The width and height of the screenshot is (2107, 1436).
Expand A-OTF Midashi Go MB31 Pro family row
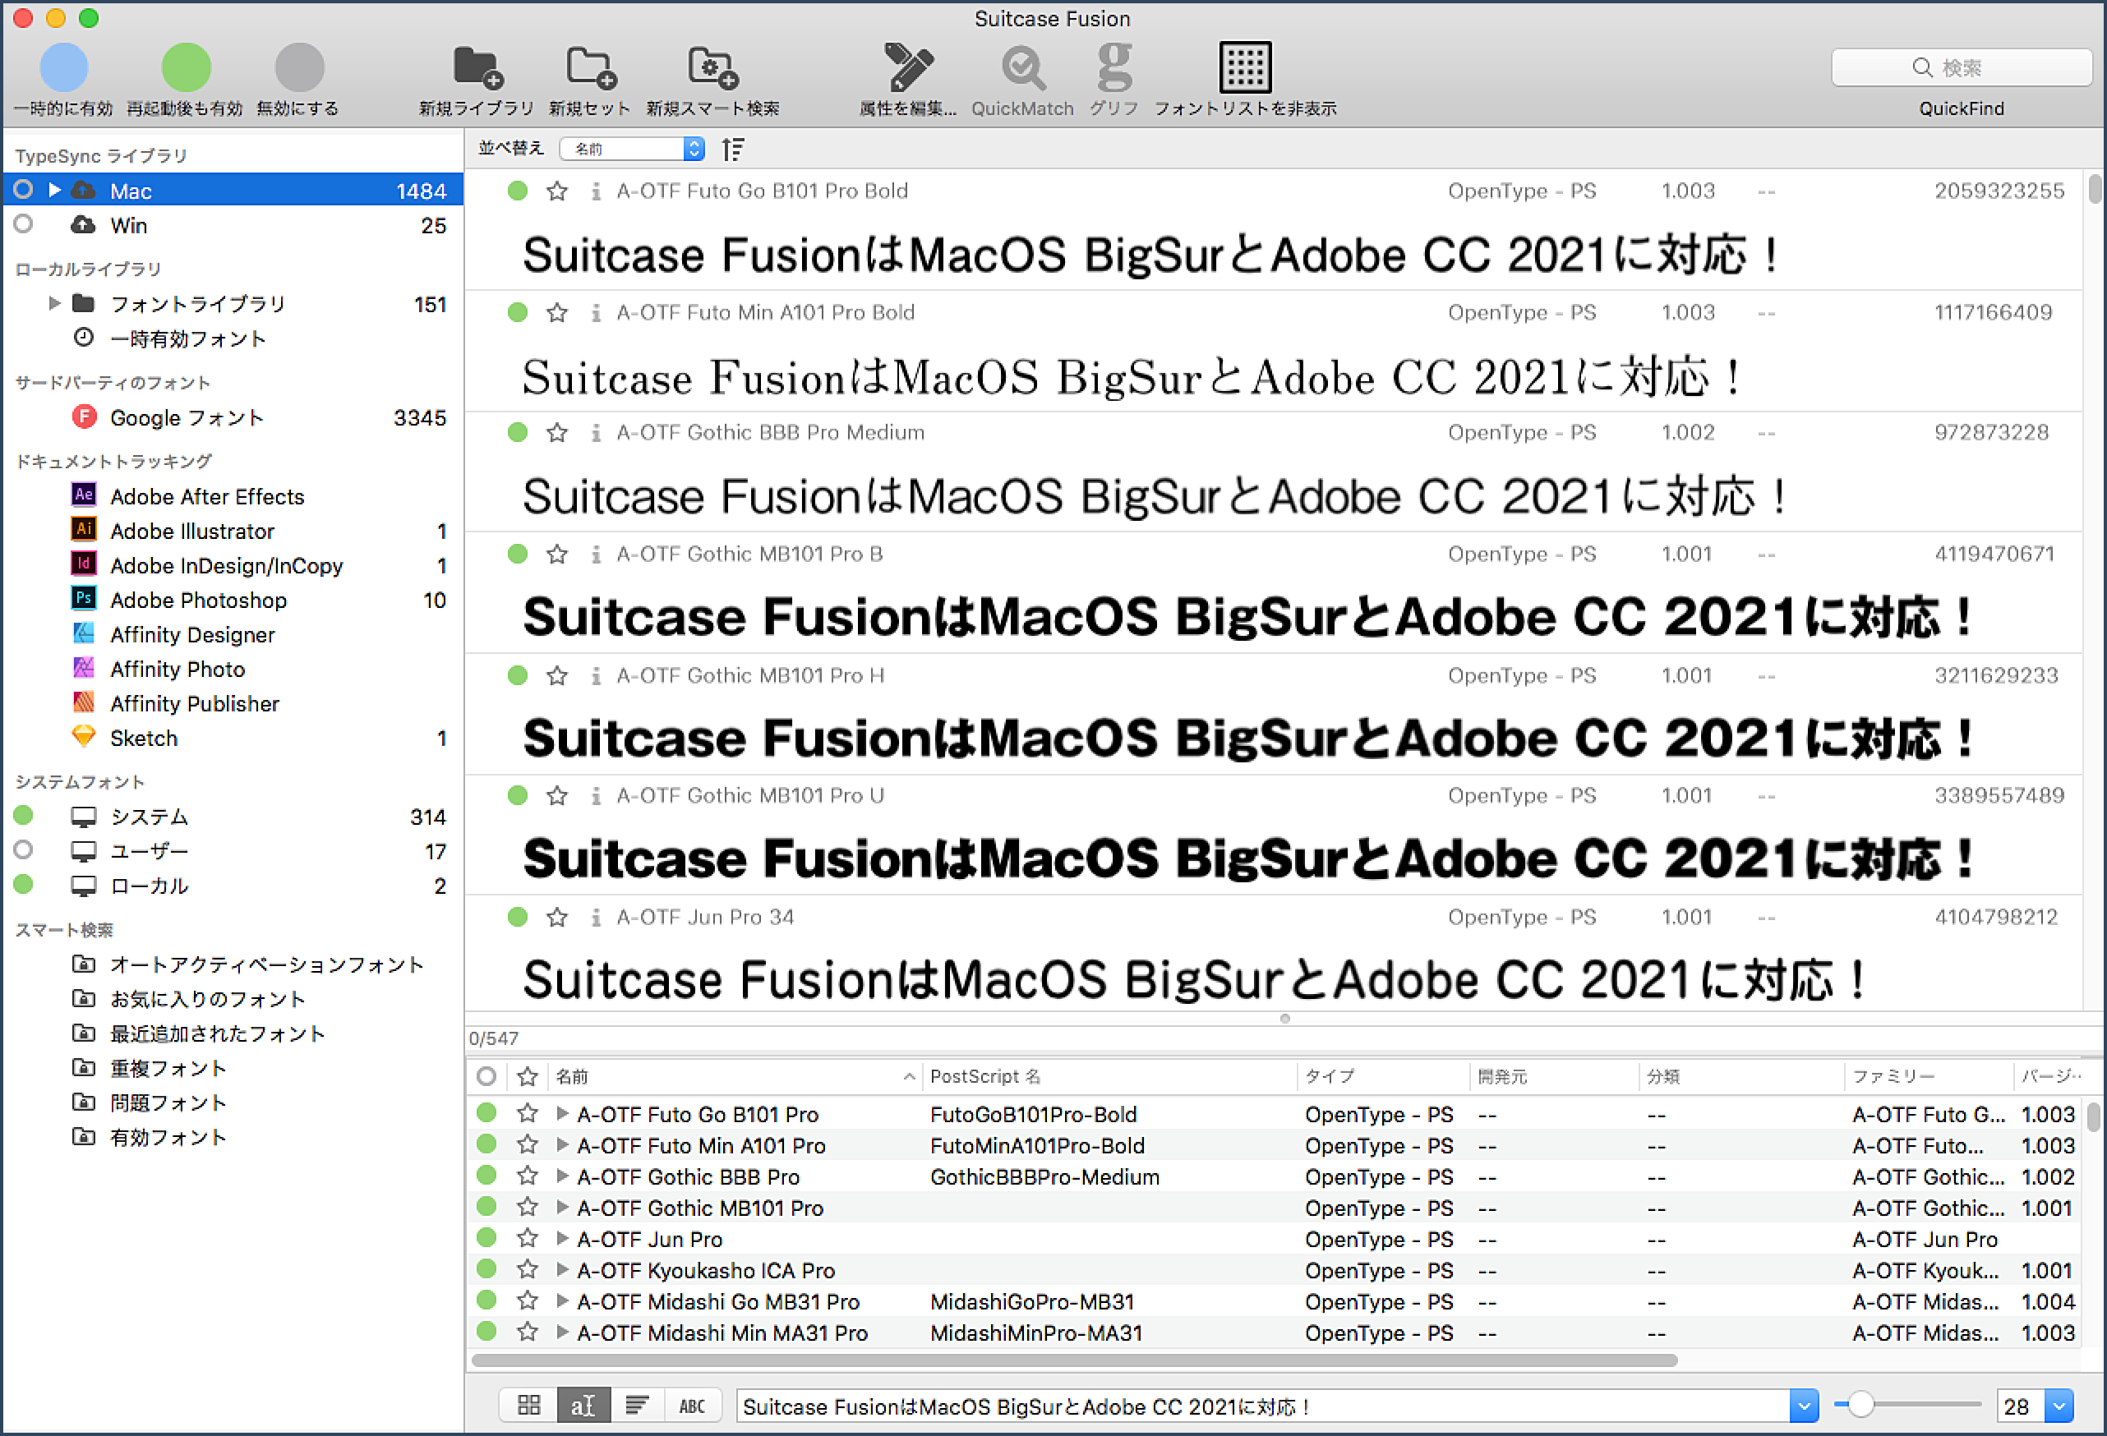[x=562, y=1301]
